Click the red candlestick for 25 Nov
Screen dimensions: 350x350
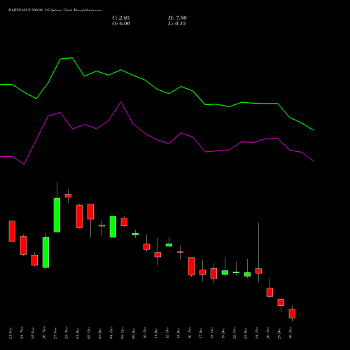[x=34, y=260]
